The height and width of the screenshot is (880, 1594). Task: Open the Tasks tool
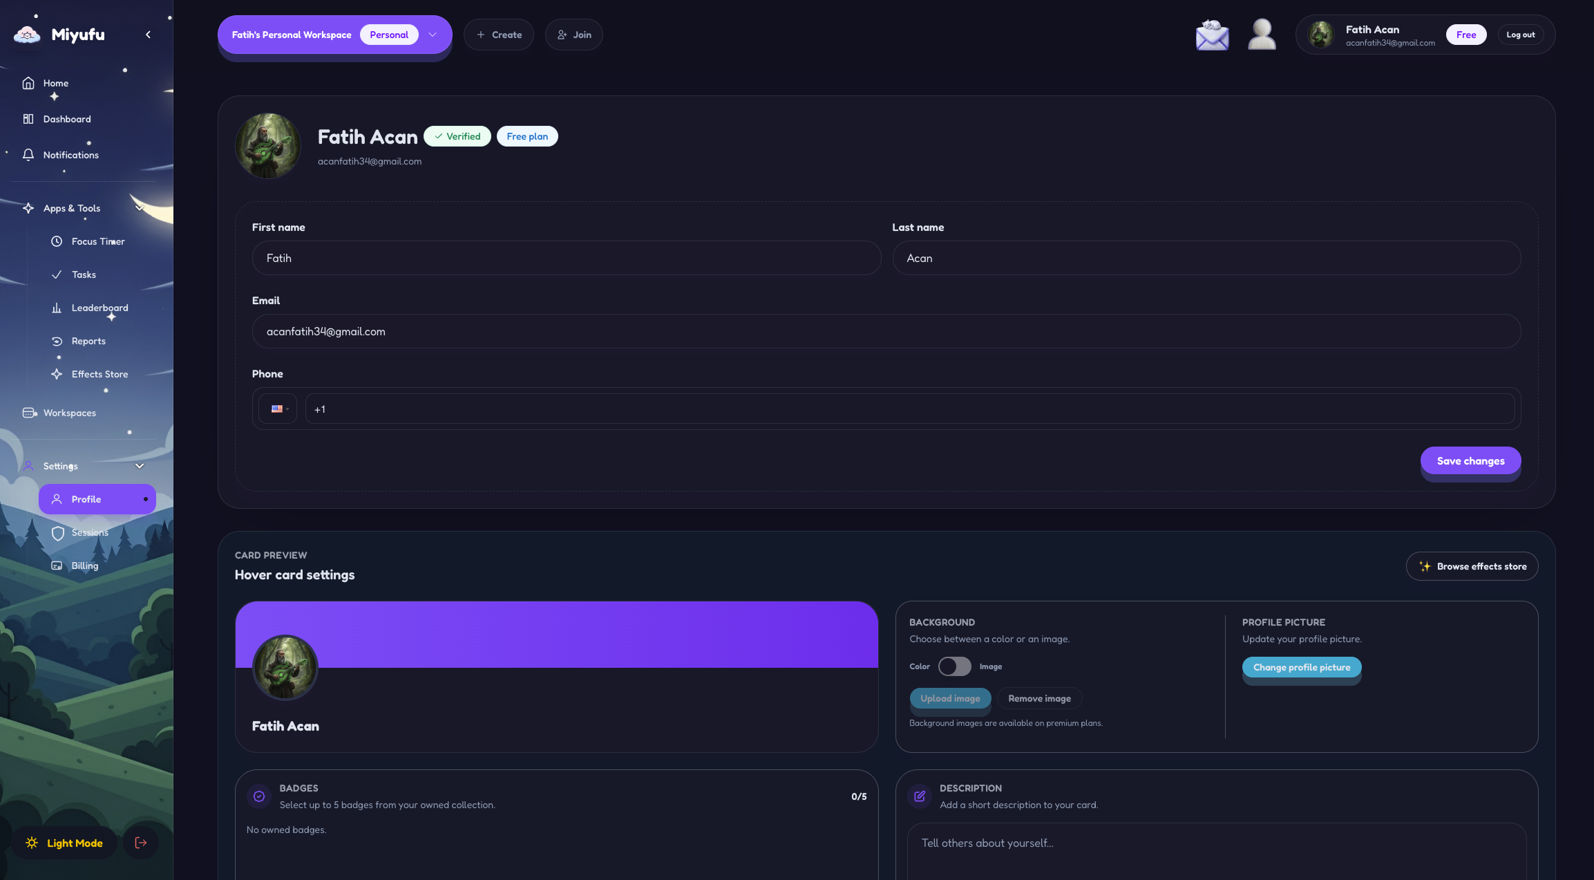point(97,274)
